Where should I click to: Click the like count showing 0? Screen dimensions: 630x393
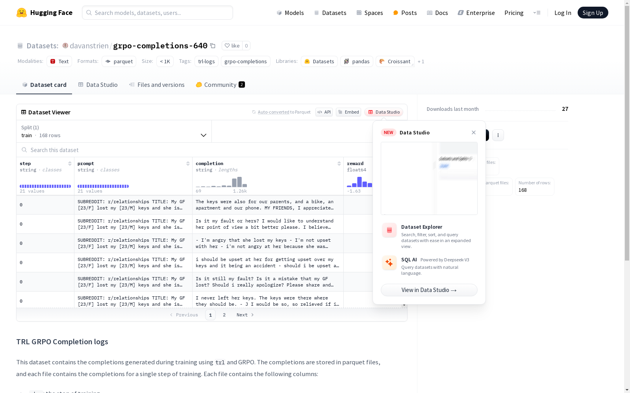tap(246, 46)
